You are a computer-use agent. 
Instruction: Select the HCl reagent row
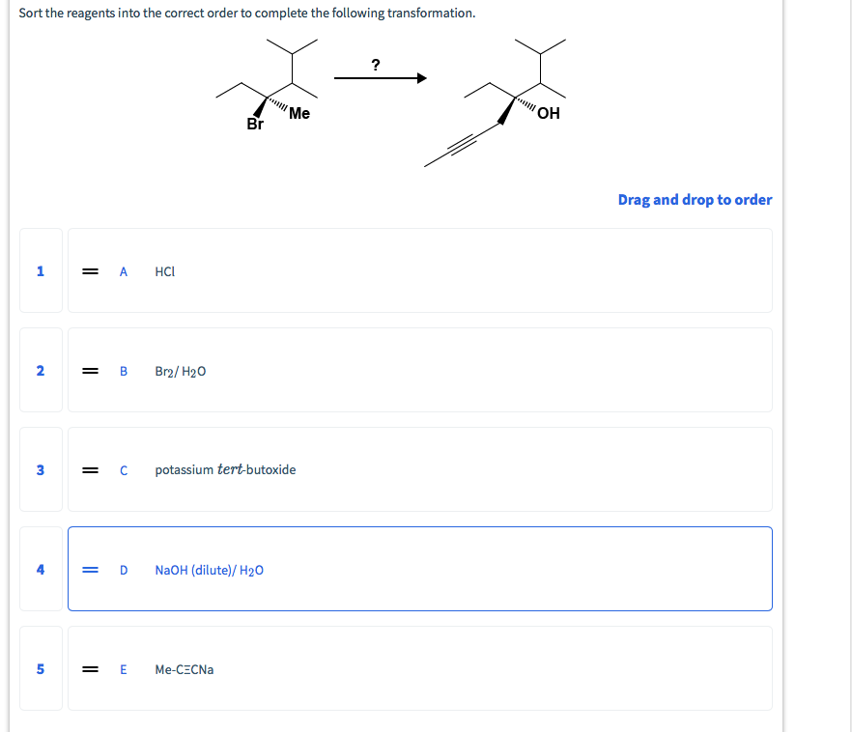419,270
